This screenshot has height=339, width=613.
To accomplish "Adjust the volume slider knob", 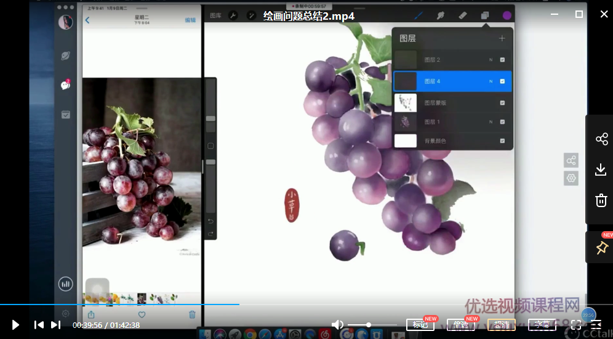I will pyautogui.click(x=369, y=325).
